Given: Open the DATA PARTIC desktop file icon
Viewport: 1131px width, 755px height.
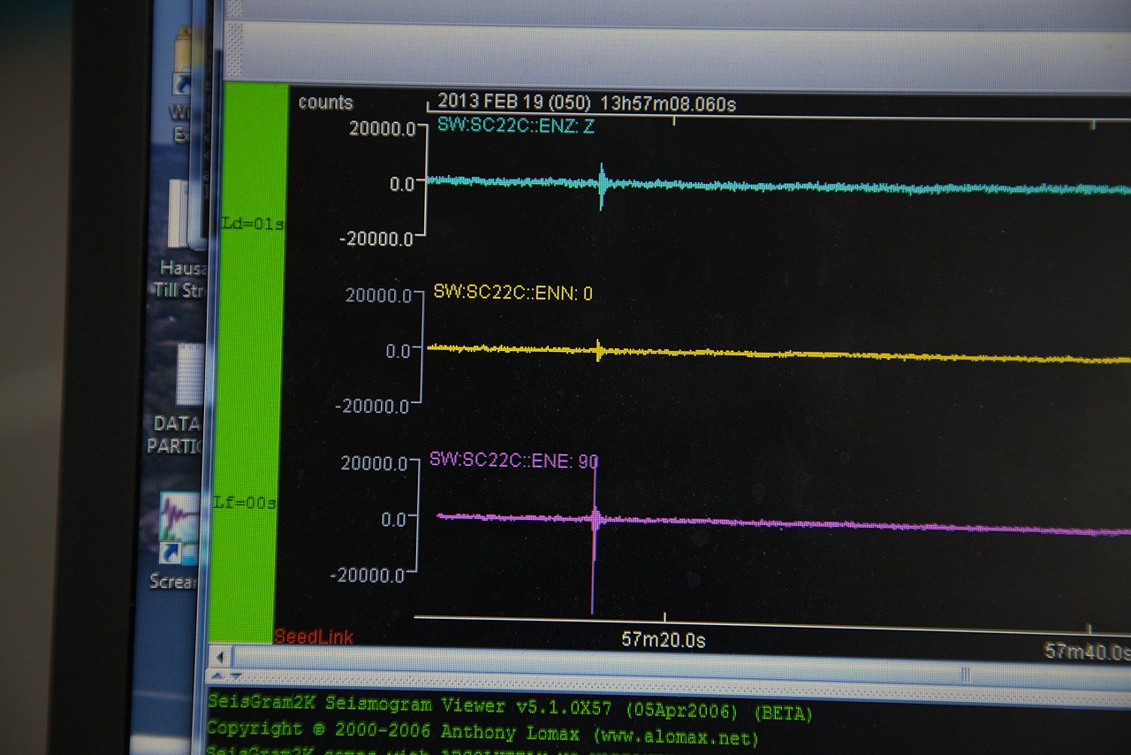Looking at the screenshot, I should pos(177,398).
